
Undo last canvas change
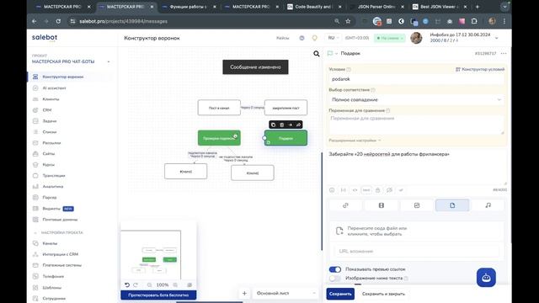127,284
